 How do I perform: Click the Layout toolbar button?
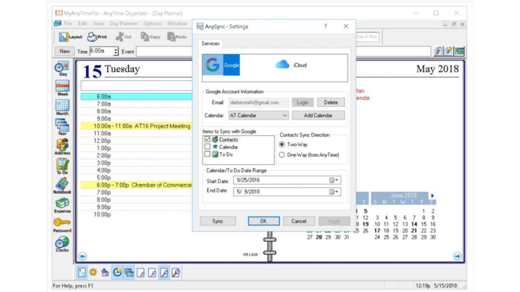click(71, 37)
